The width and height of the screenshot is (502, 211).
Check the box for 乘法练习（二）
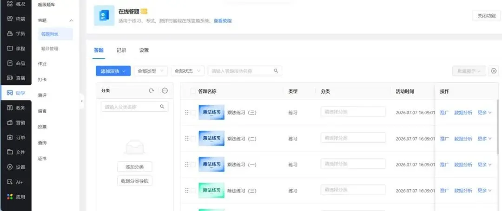pyautogui.click(x=193, y=139)
